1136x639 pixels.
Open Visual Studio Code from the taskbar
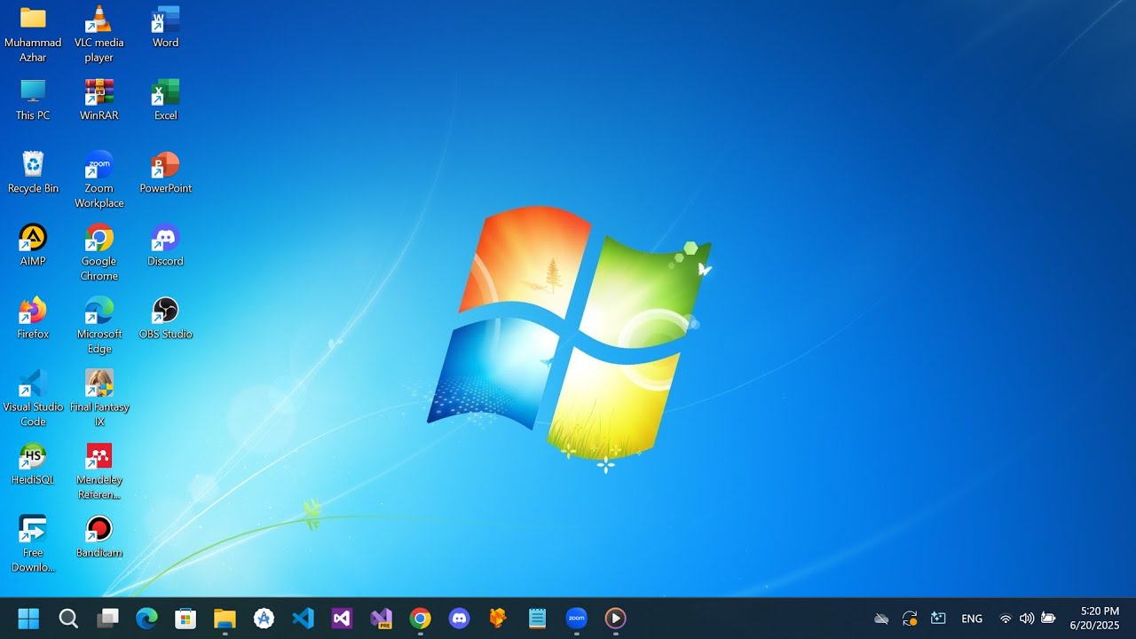tap(303, 619)
